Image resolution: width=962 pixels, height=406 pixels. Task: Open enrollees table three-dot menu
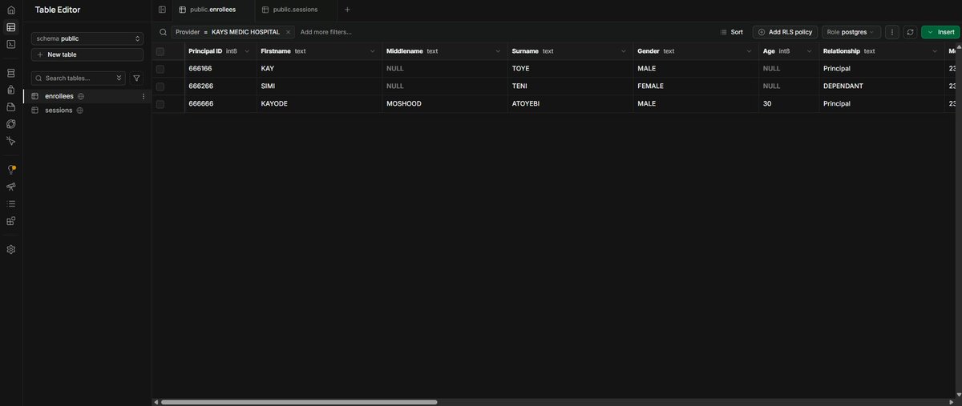pos(143,96)
